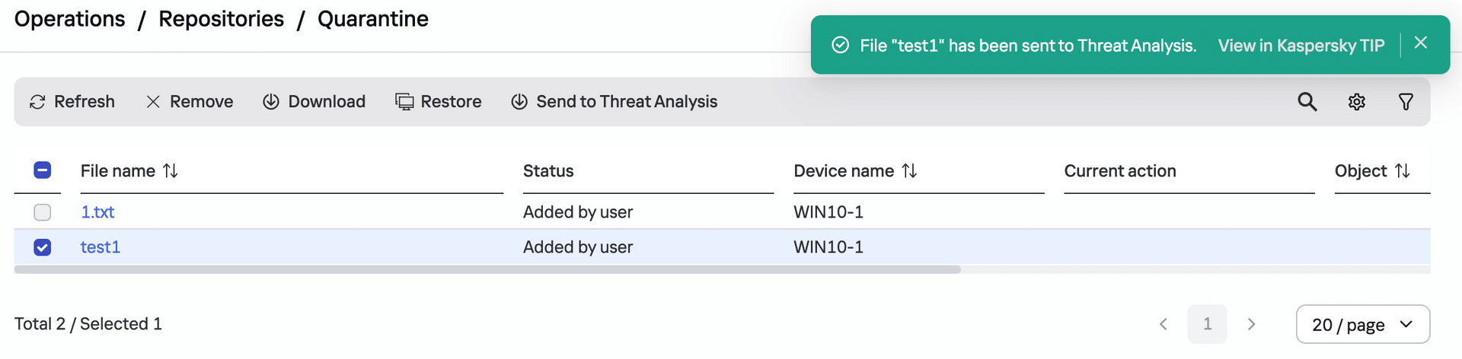This screenshot has width=1462, height=359.
Task: Sort by the Object column arrows
Action: pos(1403,171)
